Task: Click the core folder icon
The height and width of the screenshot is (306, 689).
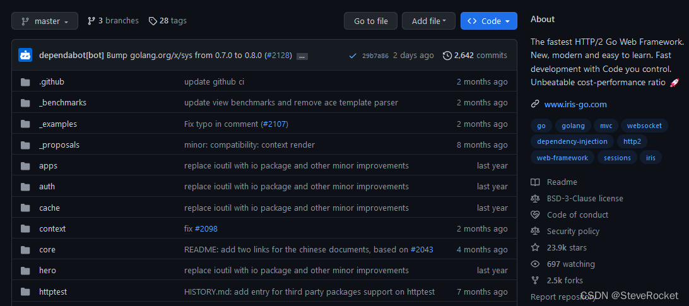Action: 25,250
